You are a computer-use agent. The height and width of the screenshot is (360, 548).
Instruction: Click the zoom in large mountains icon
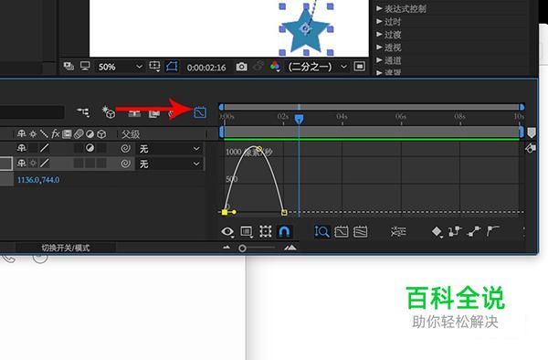[290, 248]
